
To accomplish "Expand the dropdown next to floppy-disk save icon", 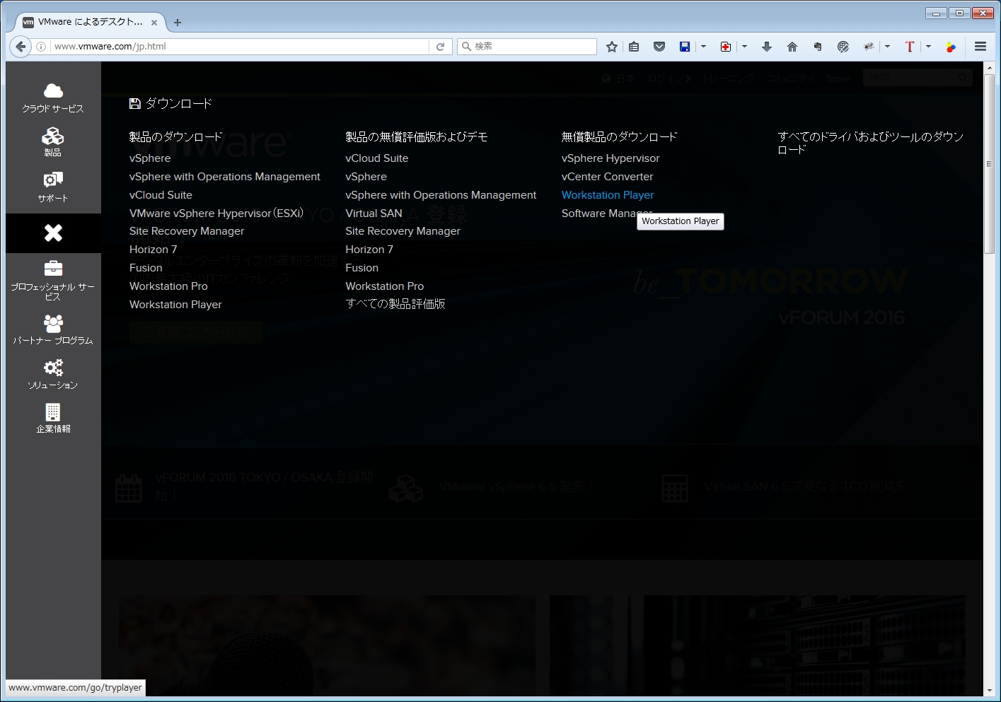I will (703, 47).
